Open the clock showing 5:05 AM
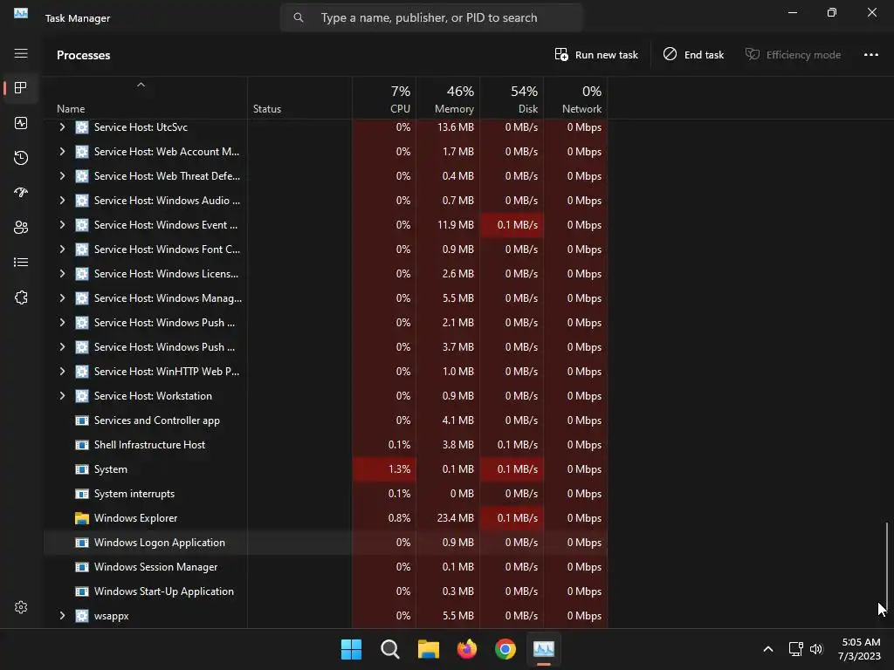This screenshot has height=670, width=894. (859, 649)
